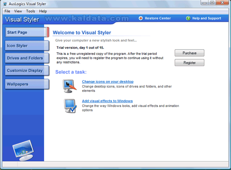Click the red cross Restore Center icon
231x170 pixels.
[x=141, y=18]
